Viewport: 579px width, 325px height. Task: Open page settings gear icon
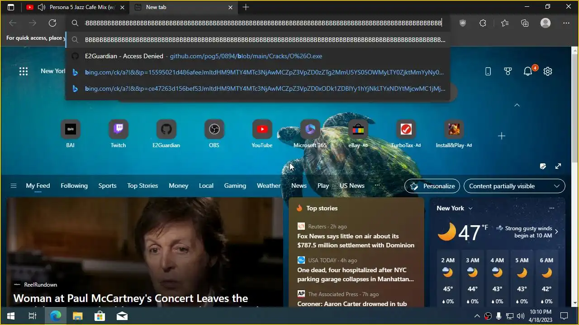(548, 71)
